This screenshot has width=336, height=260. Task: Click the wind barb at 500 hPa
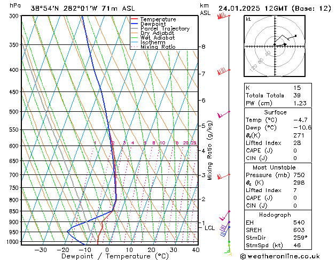[223, 114]
